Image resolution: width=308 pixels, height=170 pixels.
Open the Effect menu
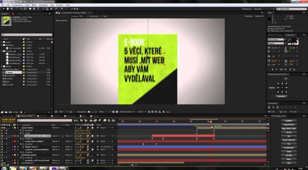point(34,5)
